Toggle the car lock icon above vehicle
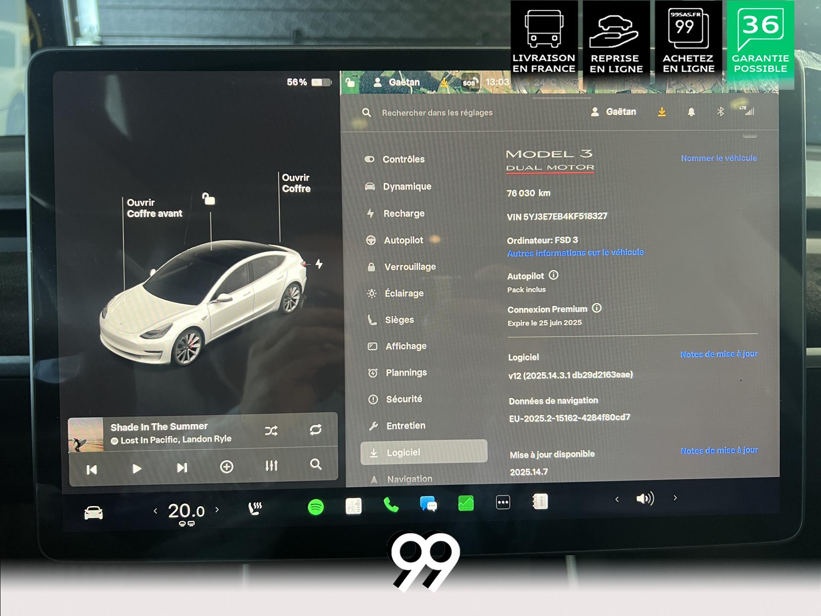The height and width of the screenshot is (616, 821). [209, 199]
